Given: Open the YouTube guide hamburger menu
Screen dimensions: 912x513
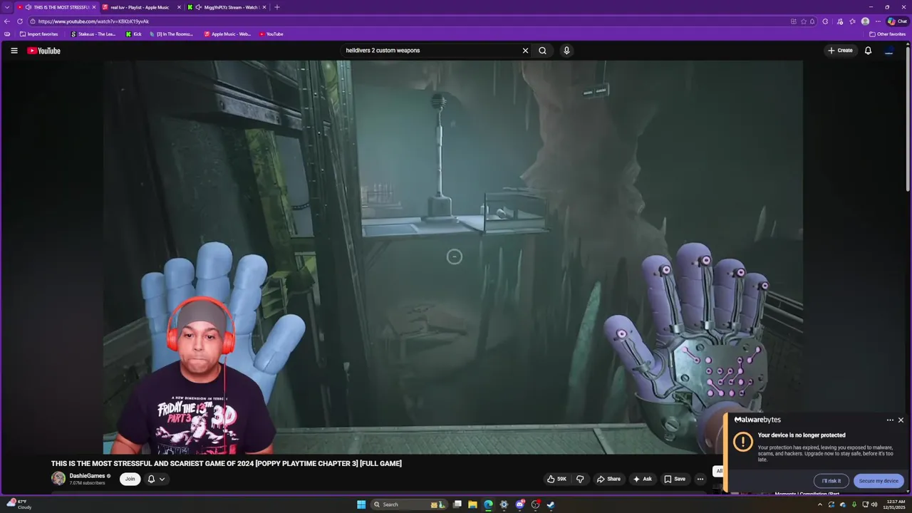Looking at the screenshot, I should pyautogui.click(x=14, y=51).
